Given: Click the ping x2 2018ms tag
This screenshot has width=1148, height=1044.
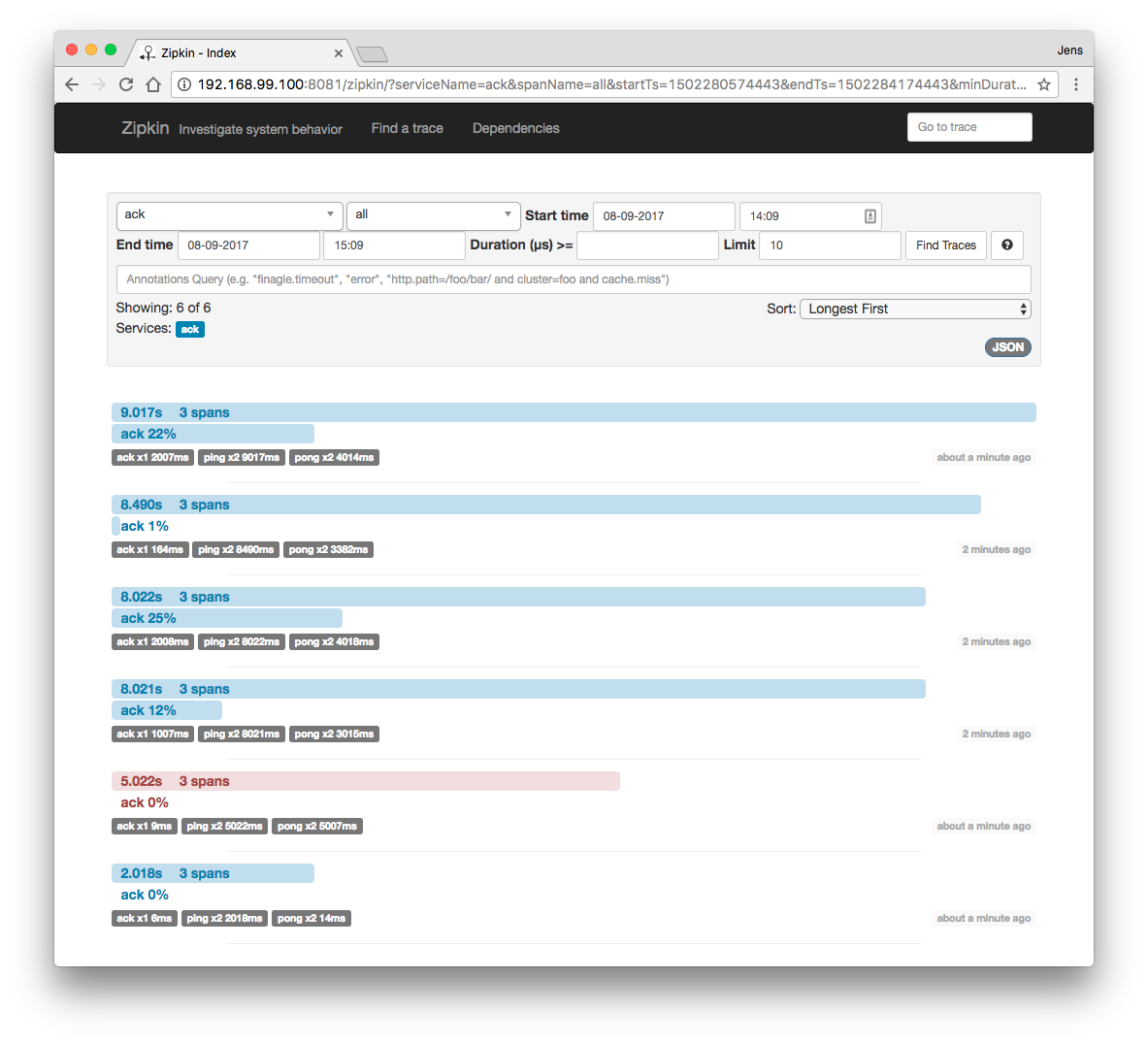Looking at the screenshot, I should coord(224,919).
